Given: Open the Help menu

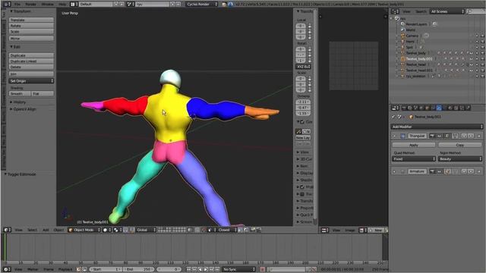Looking at the screenshot, I should (62, 5).
